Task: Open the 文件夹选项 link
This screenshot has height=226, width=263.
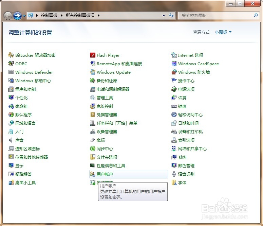Action: pyautogui.click(x=107, y=157)
